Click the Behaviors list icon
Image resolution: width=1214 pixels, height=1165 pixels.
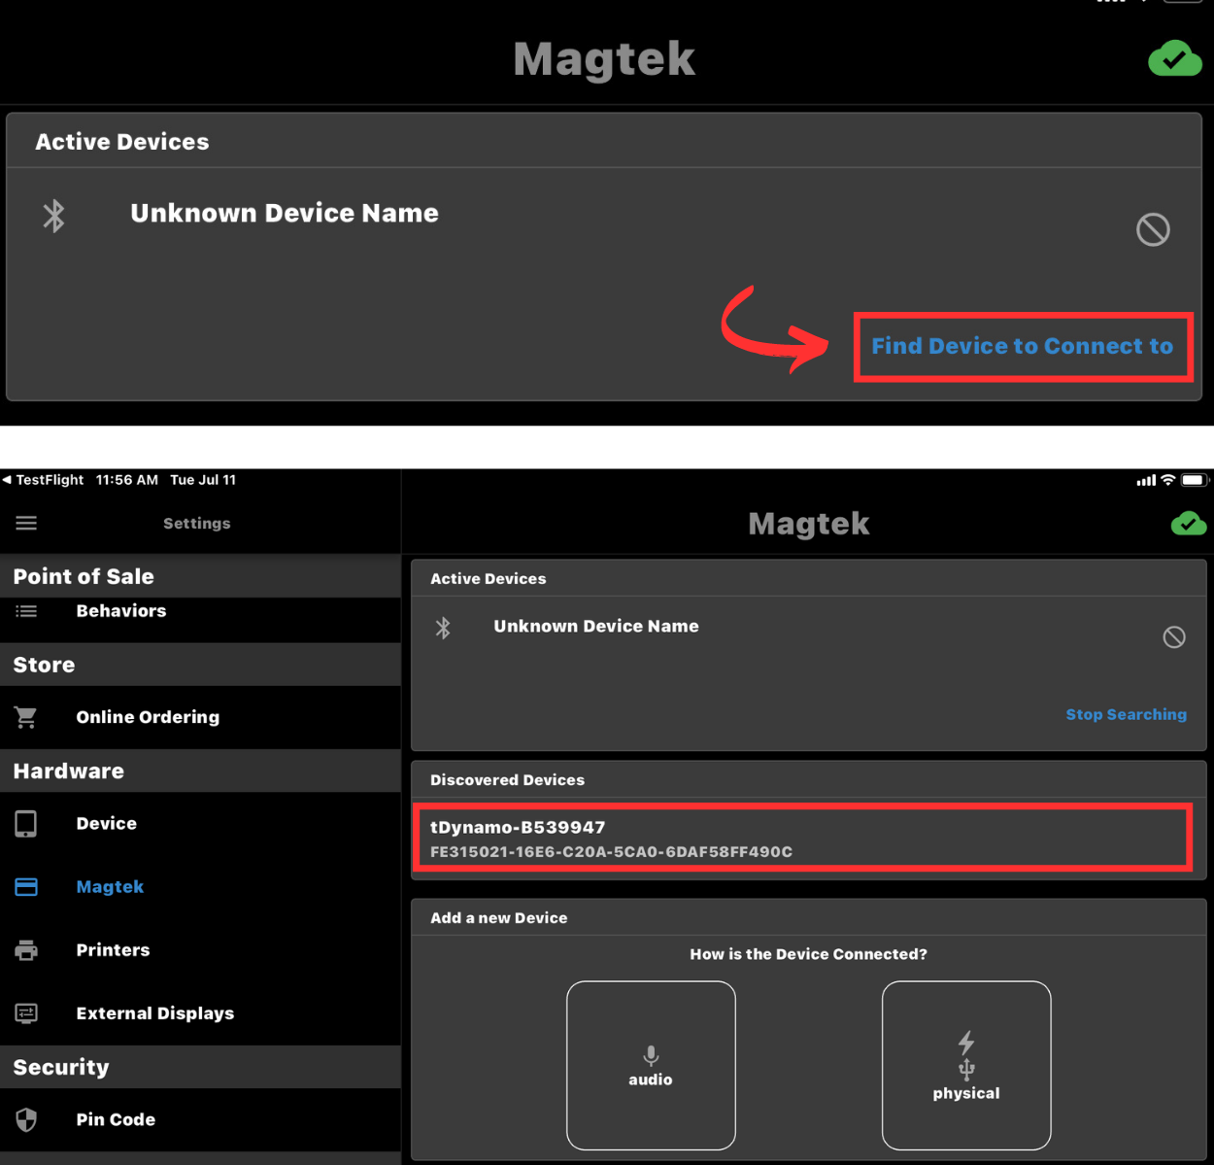(26, 611)
